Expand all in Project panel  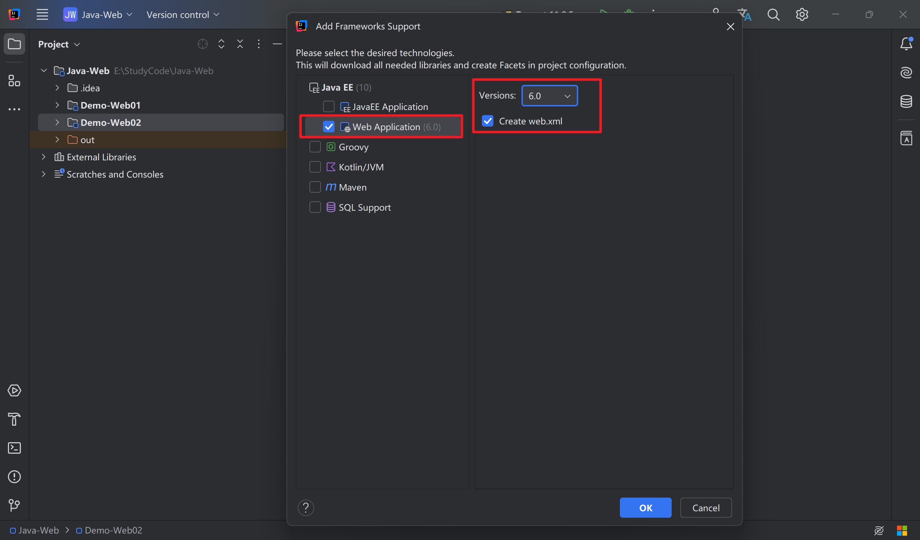coord(221,44)
